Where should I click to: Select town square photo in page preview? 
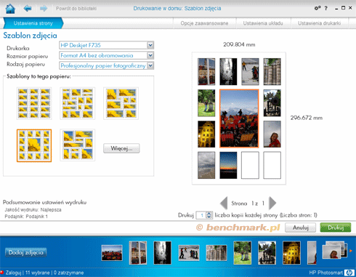(x=206, y=71)
